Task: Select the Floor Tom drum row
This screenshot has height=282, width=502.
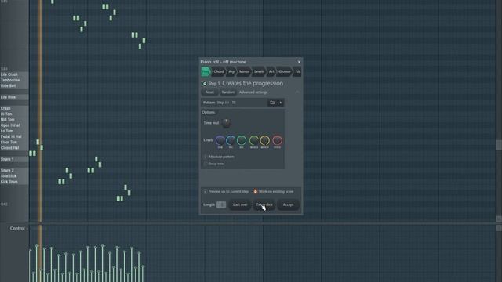Action: pos(14,143)
